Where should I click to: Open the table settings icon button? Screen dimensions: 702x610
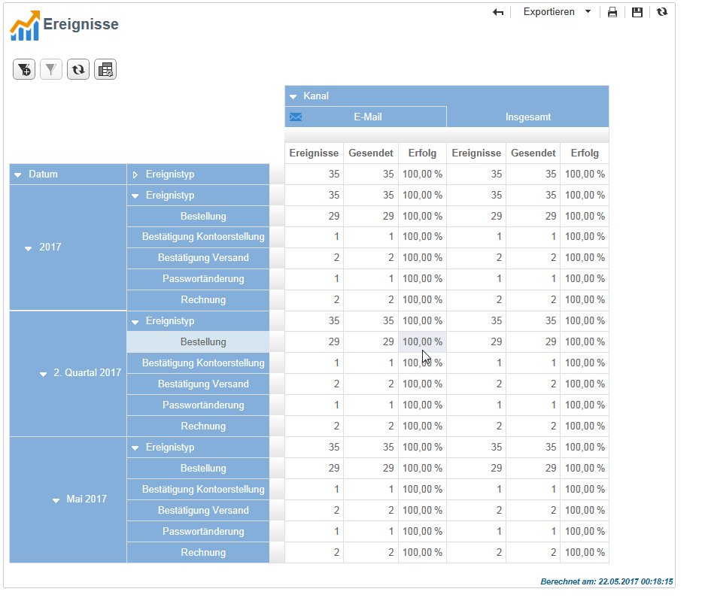click(x=105, y=69)
